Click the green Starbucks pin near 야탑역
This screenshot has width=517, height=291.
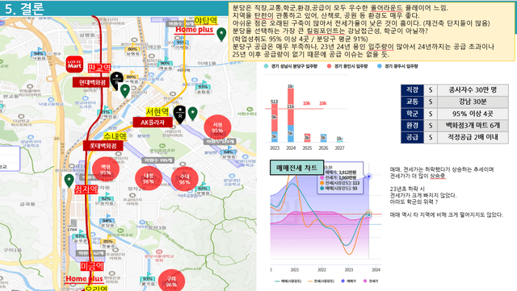[x=221, y=35]
